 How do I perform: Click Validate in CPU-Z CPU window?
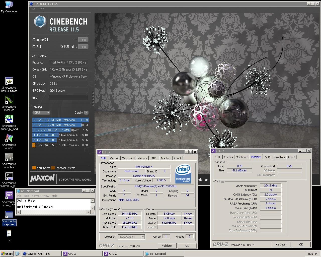coord(167,246)
